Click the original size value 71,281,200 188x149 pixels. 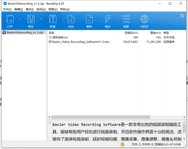154,42
